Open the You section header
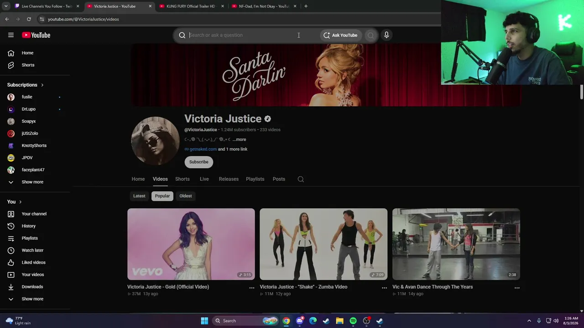Screen dimensions: 584x328 pos(15,202)
